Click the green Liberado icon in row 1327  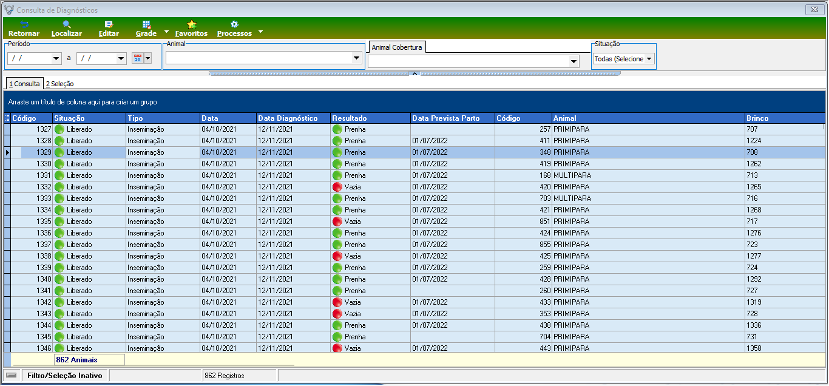59,129
